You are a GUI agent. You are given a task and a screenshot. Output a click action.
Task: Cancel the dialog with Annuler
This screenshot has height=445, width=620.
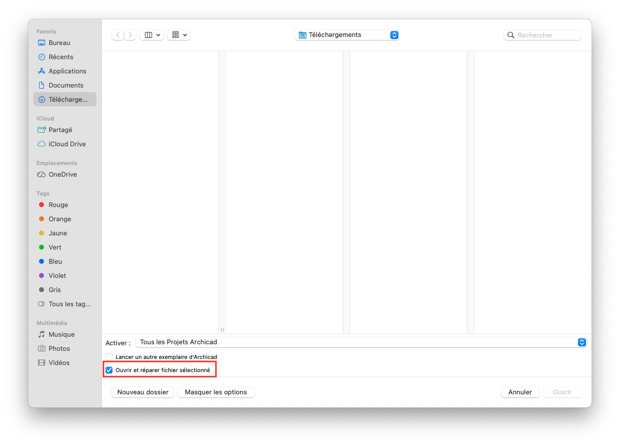pos(520,392)
